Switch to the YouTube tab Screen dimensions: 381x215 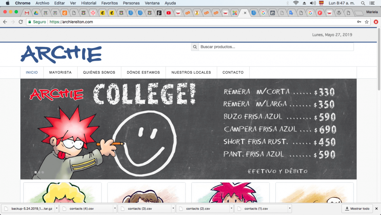pyautogui.click(x=169, y=13)
